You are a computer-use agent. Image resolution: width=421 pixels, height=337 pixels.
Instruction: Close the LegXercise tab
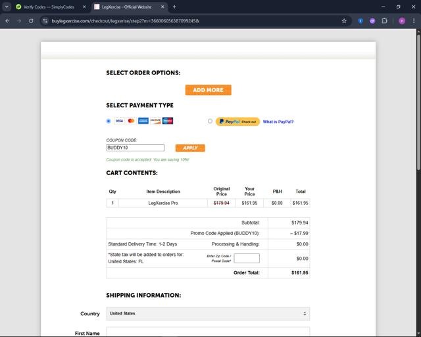(x=162, y=7)
